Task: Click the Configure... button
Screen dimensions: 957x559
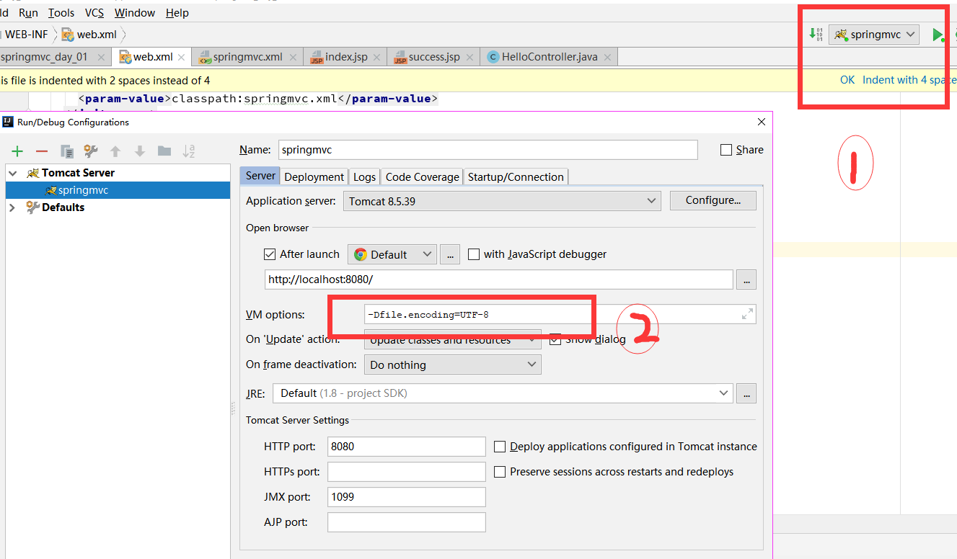Action: [713, 200]
